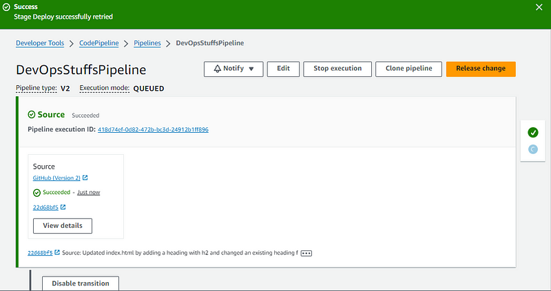
Task: Jump to in-progress stage via blue indicator
Action: [x=532, y=149]
